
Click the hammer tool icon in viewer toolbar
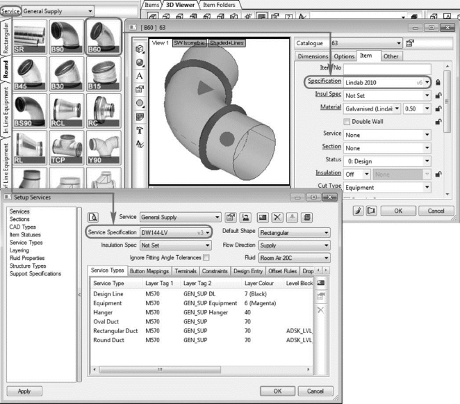pos(140,130)
